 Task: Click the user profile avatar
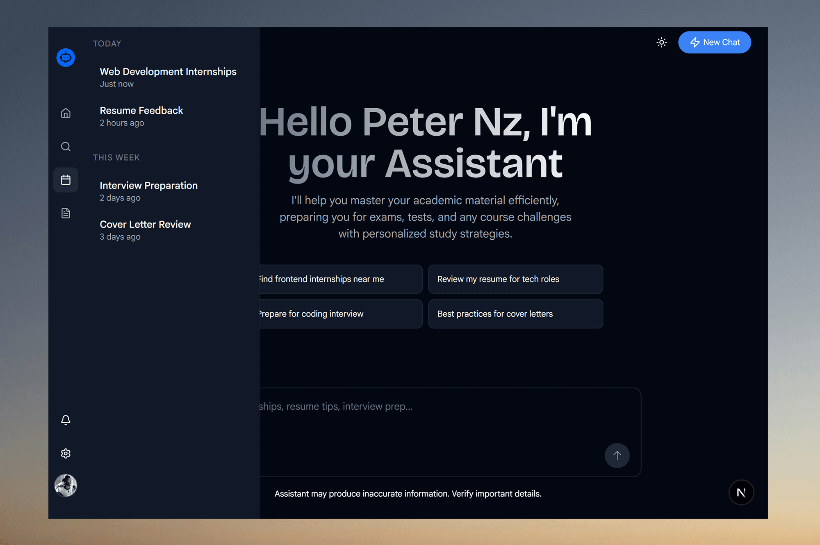click(x=66, y=485)
